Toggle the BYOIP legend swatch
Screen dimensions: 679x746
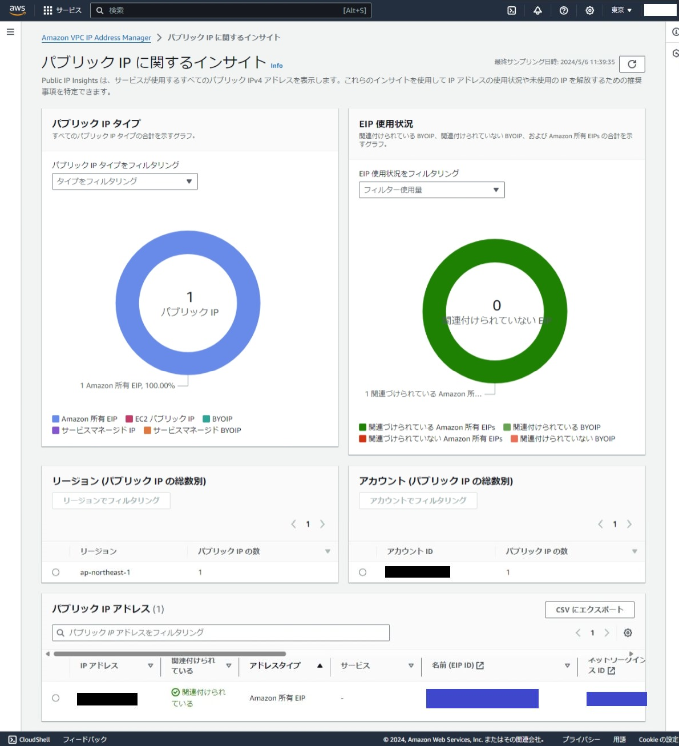coord(207,419)
